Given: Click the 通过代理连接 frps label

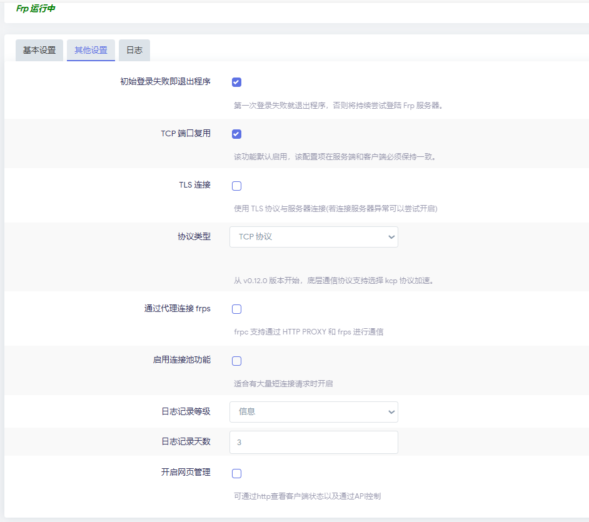Looking at the screenshot, I should click(x=178, y=308).
